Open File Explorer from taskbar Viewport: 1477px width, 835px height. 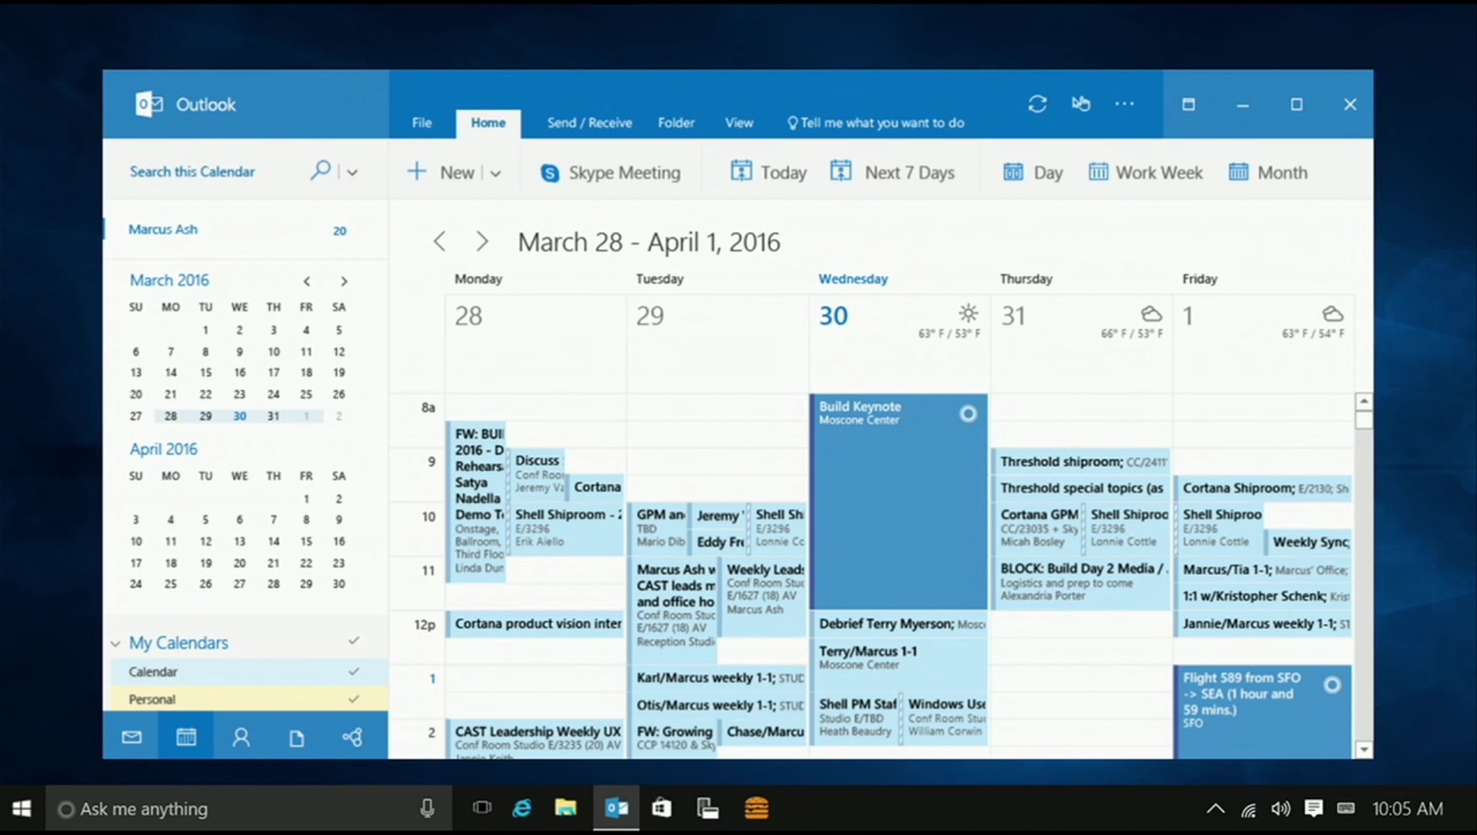pos(565,808)
